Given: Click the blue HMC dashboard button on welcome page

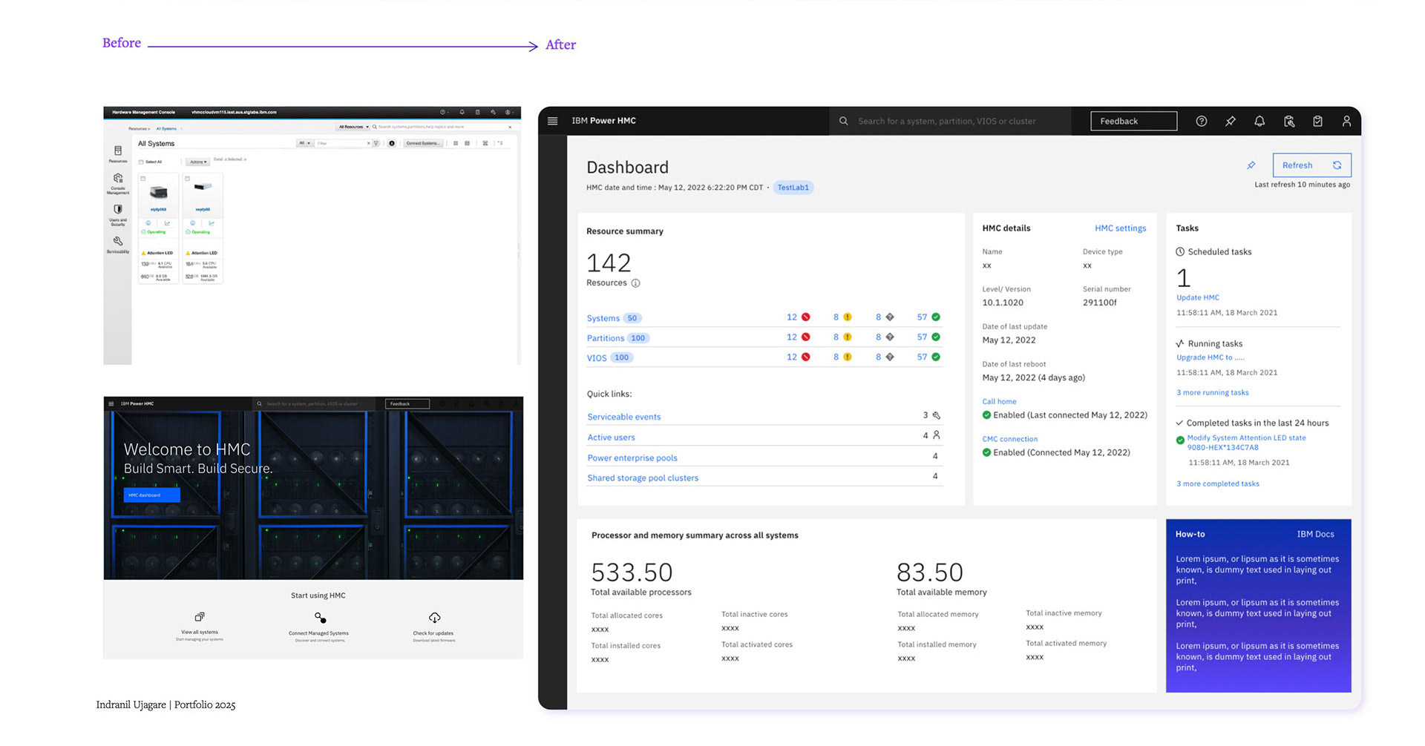Looking at the screenshot, I should [x=151, y=495].
